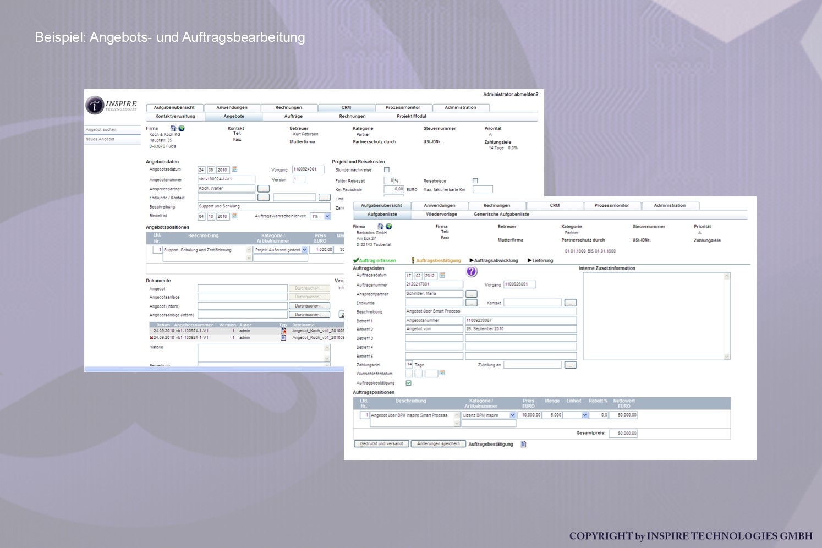
Task: Open the calendar picker for Angebotsdatum
Action: point(234,169)
